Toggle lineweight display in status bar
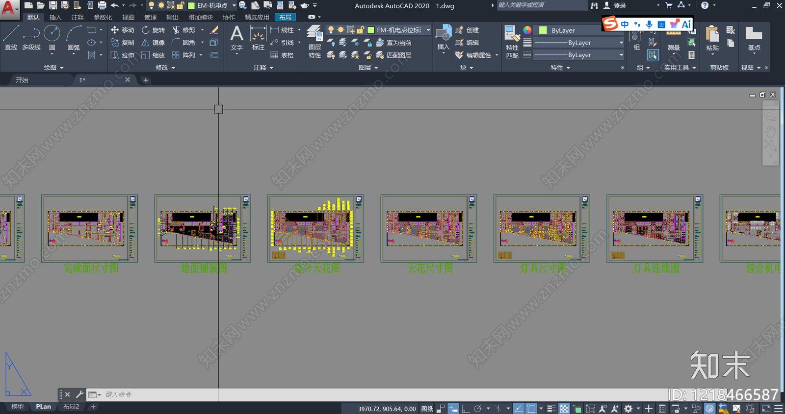 click(551, 409)
